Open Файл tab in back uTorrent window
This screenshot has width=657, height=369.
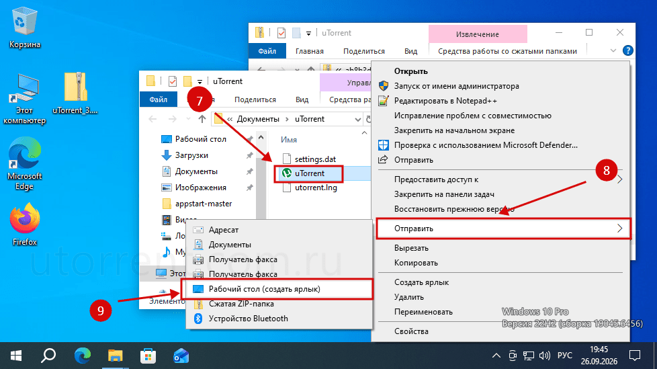tap(267, 50)
